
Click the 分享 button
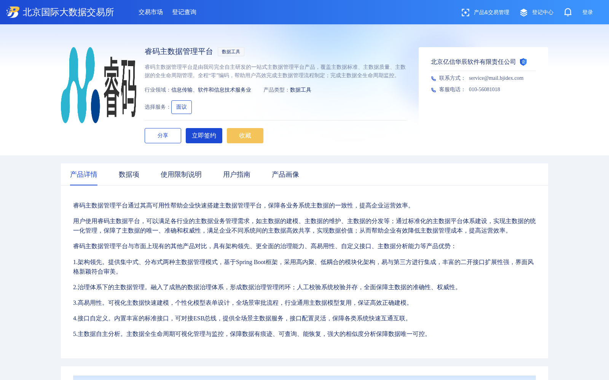163,136
